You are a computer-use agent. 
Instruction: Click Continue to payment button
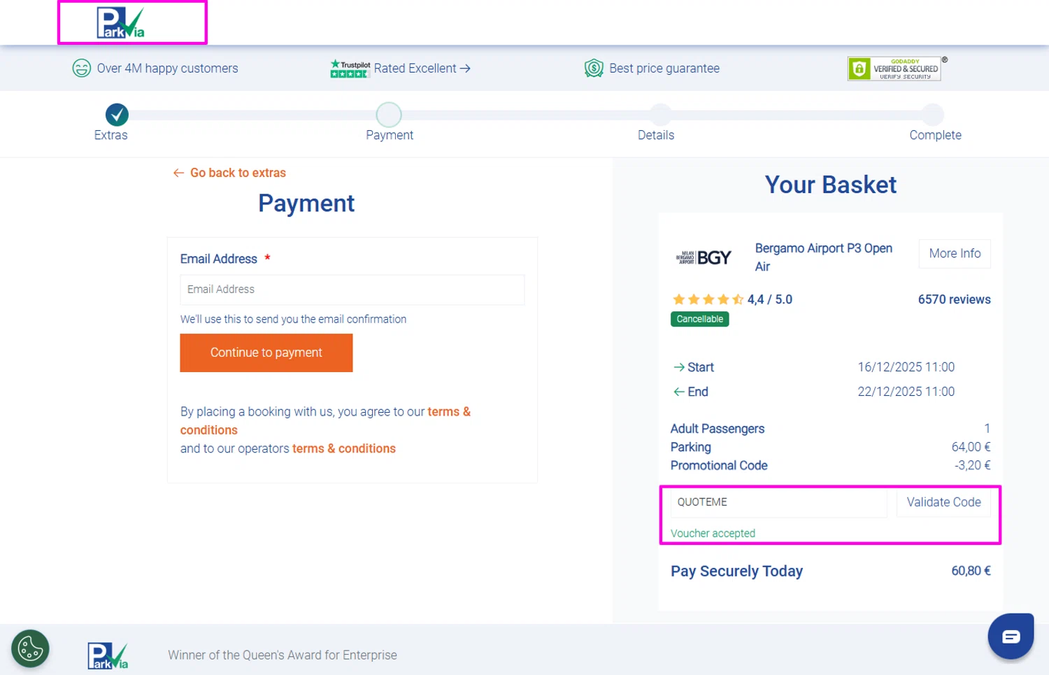[266, 353]
